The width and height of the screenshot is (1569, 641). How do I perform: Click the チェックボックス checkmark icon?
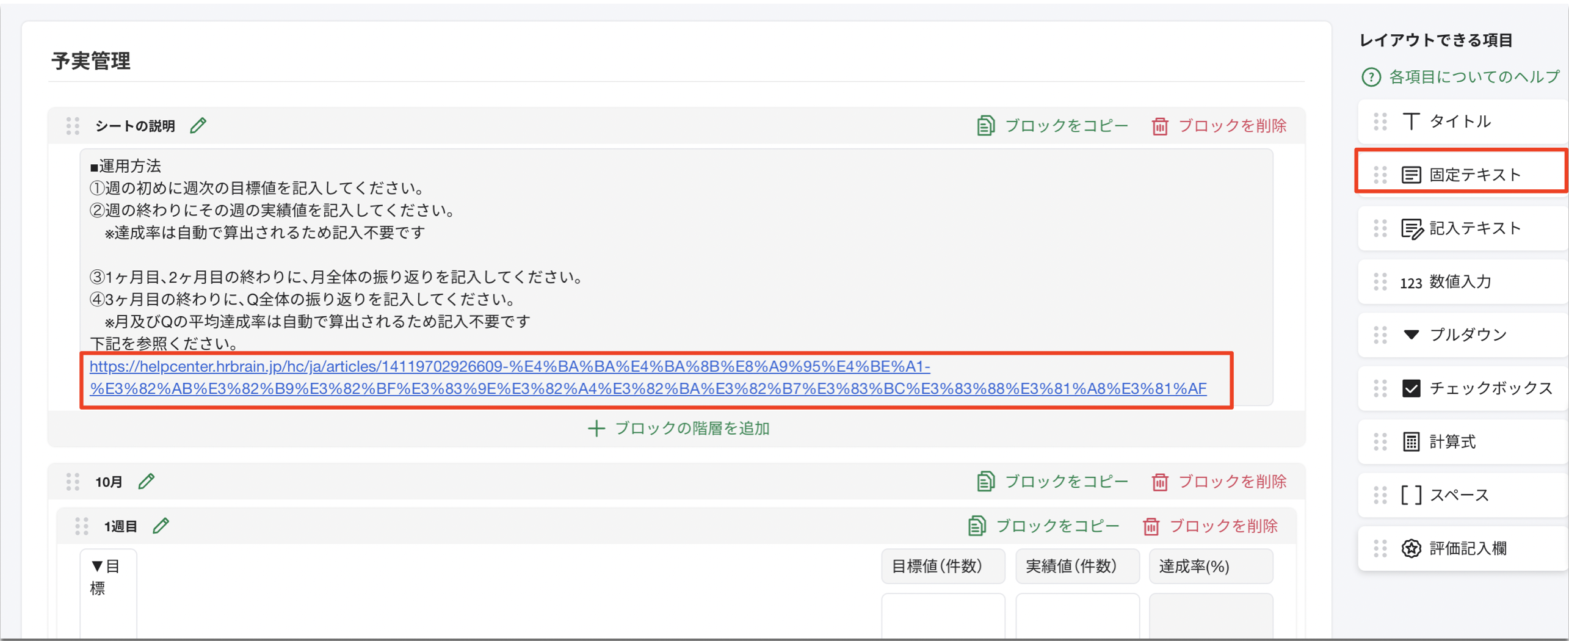(1411, 388)
